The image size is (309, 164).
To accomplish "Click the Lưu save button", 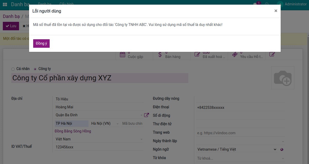I will coord(10,26).
